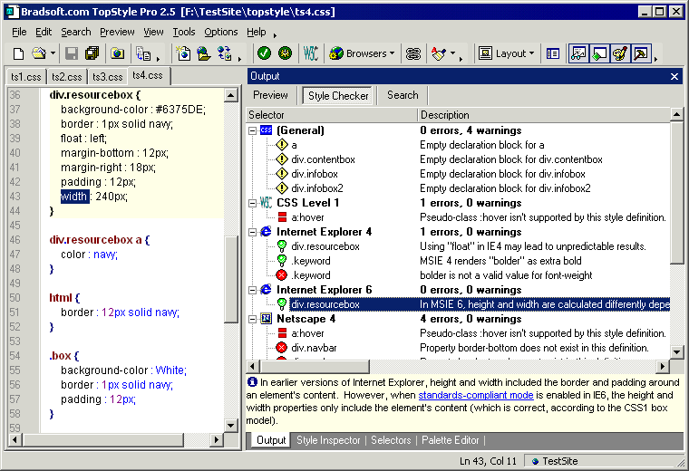Click the TestSite globe icon in status bar
The height and width of the screenshot is (471, 689).
[535, 461]
